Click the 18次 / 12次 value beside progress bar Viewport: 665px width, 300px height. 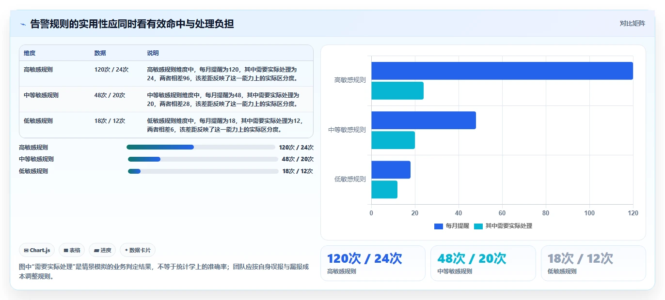click(298, 171)
